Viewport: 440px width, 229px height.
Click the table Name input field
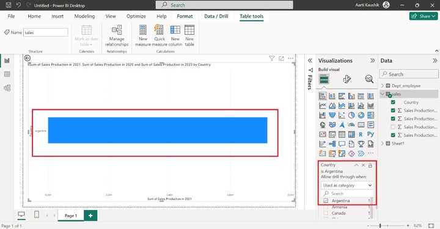(45, 32)
